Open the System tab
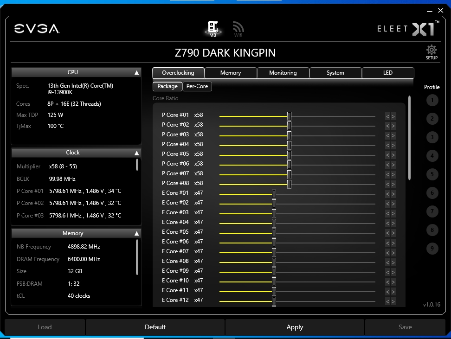 coord(335,73)
